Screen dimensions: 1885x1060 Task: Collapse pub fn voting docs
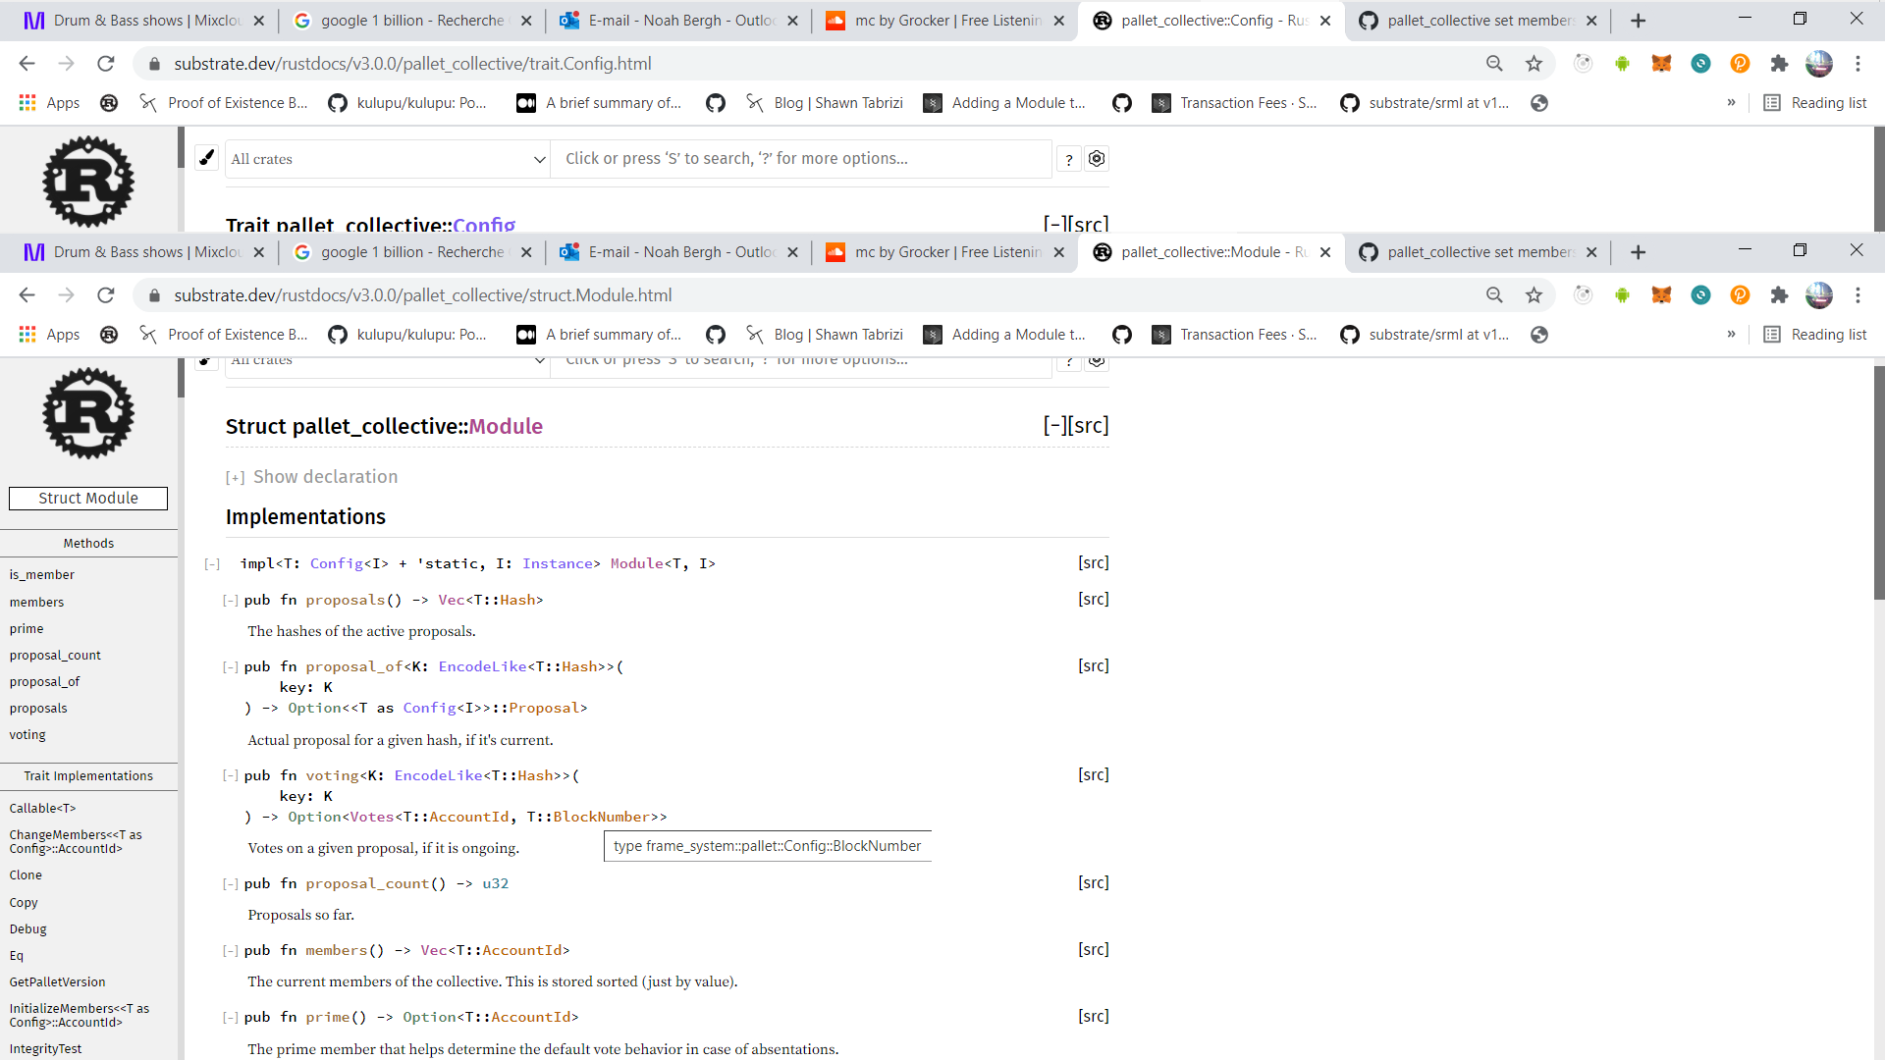(231, 775)
